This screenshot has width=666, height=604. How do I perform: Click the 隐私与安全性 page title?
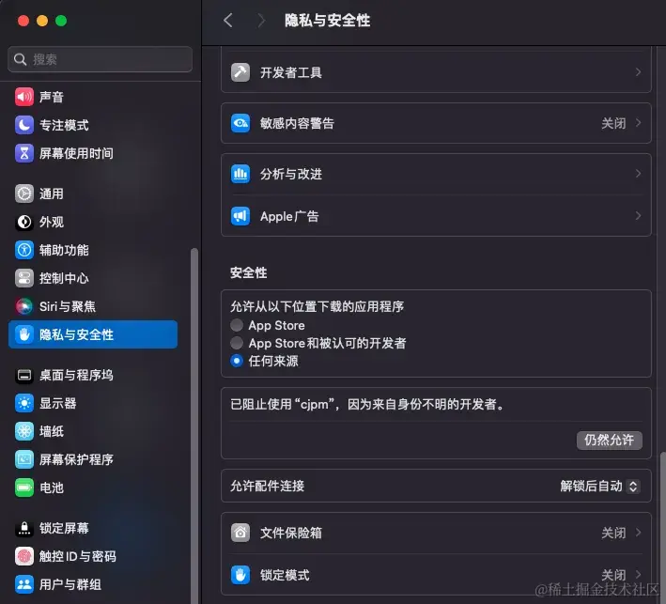327,21
